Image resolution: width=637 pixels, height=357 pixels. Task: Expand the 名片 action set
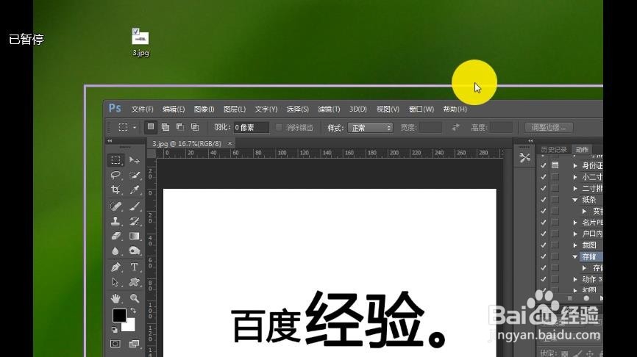coord(574,223)
